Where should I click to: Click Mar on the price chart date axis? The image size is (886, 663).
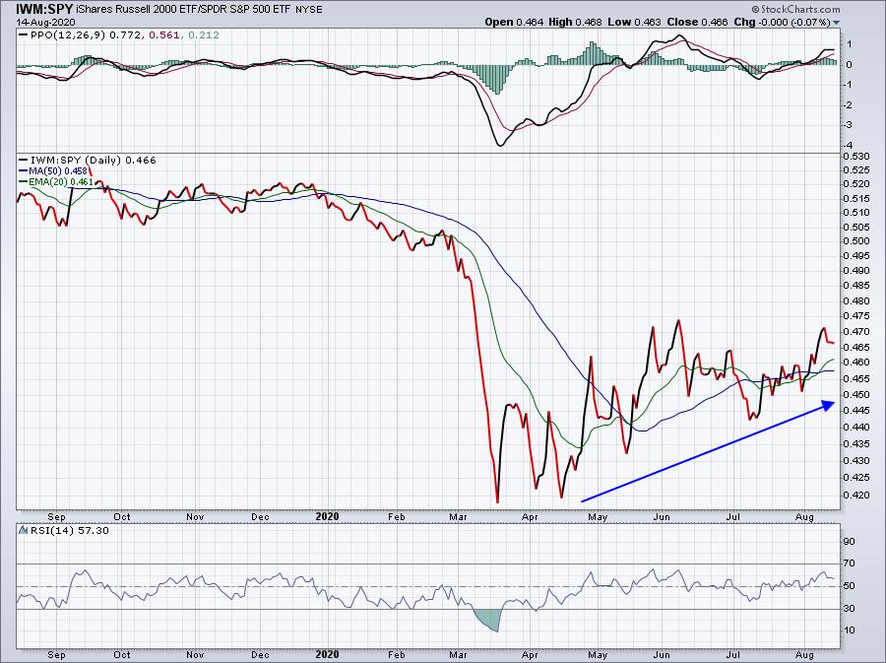[x=458, y=516]
